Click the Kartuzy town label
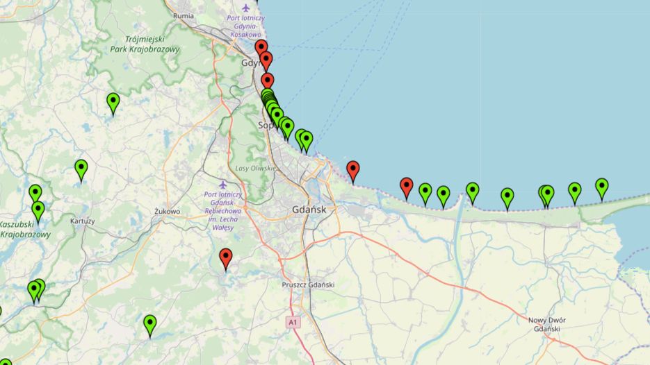The height and width of the screenshot is (365, 650). click(83, 221)
